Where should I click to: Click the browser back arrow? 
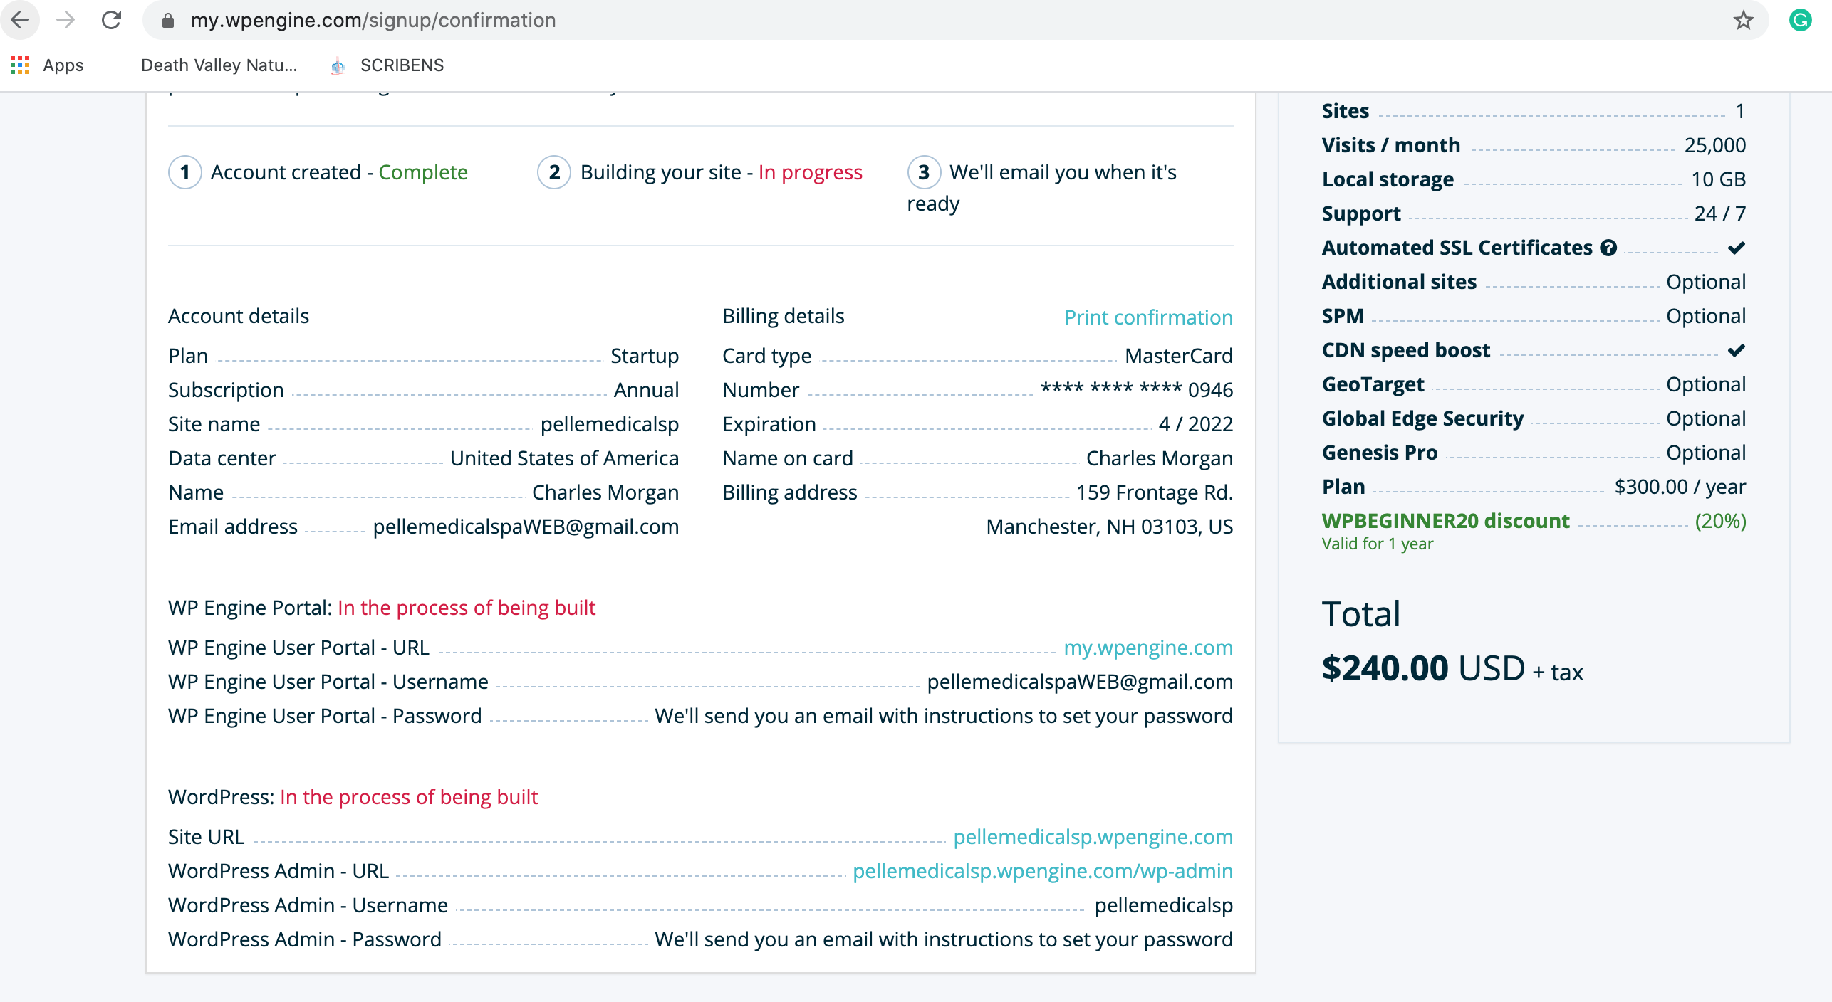(x=20, y=20)
